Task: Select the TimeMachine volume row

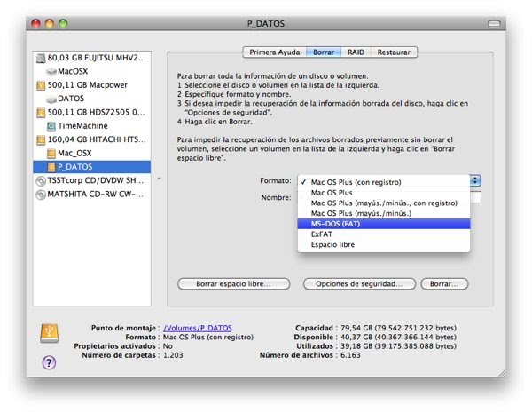Action: click(x=92, y=126)
